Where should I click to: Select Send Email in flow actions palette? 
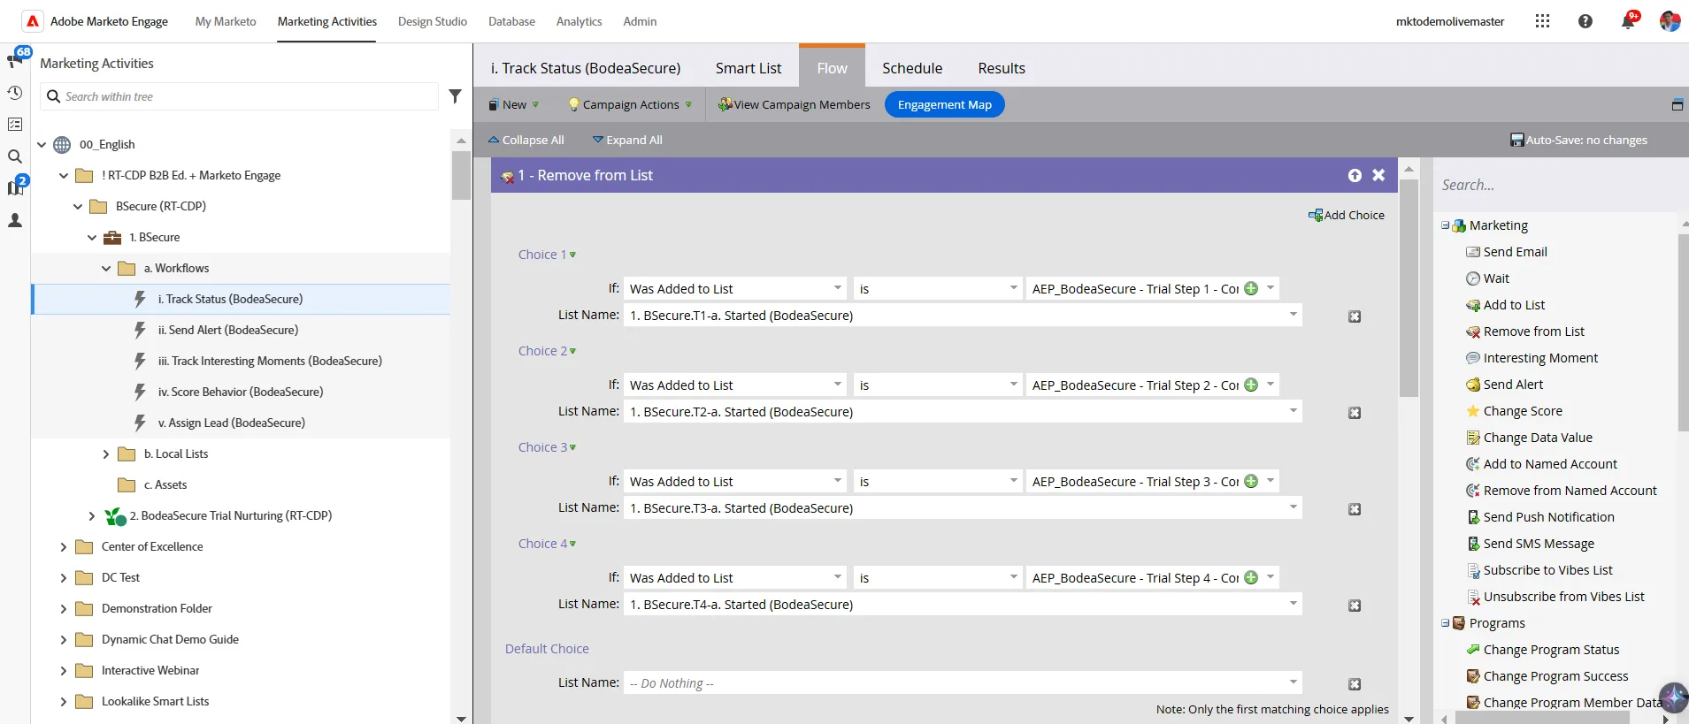click(x=1516, y=252)
